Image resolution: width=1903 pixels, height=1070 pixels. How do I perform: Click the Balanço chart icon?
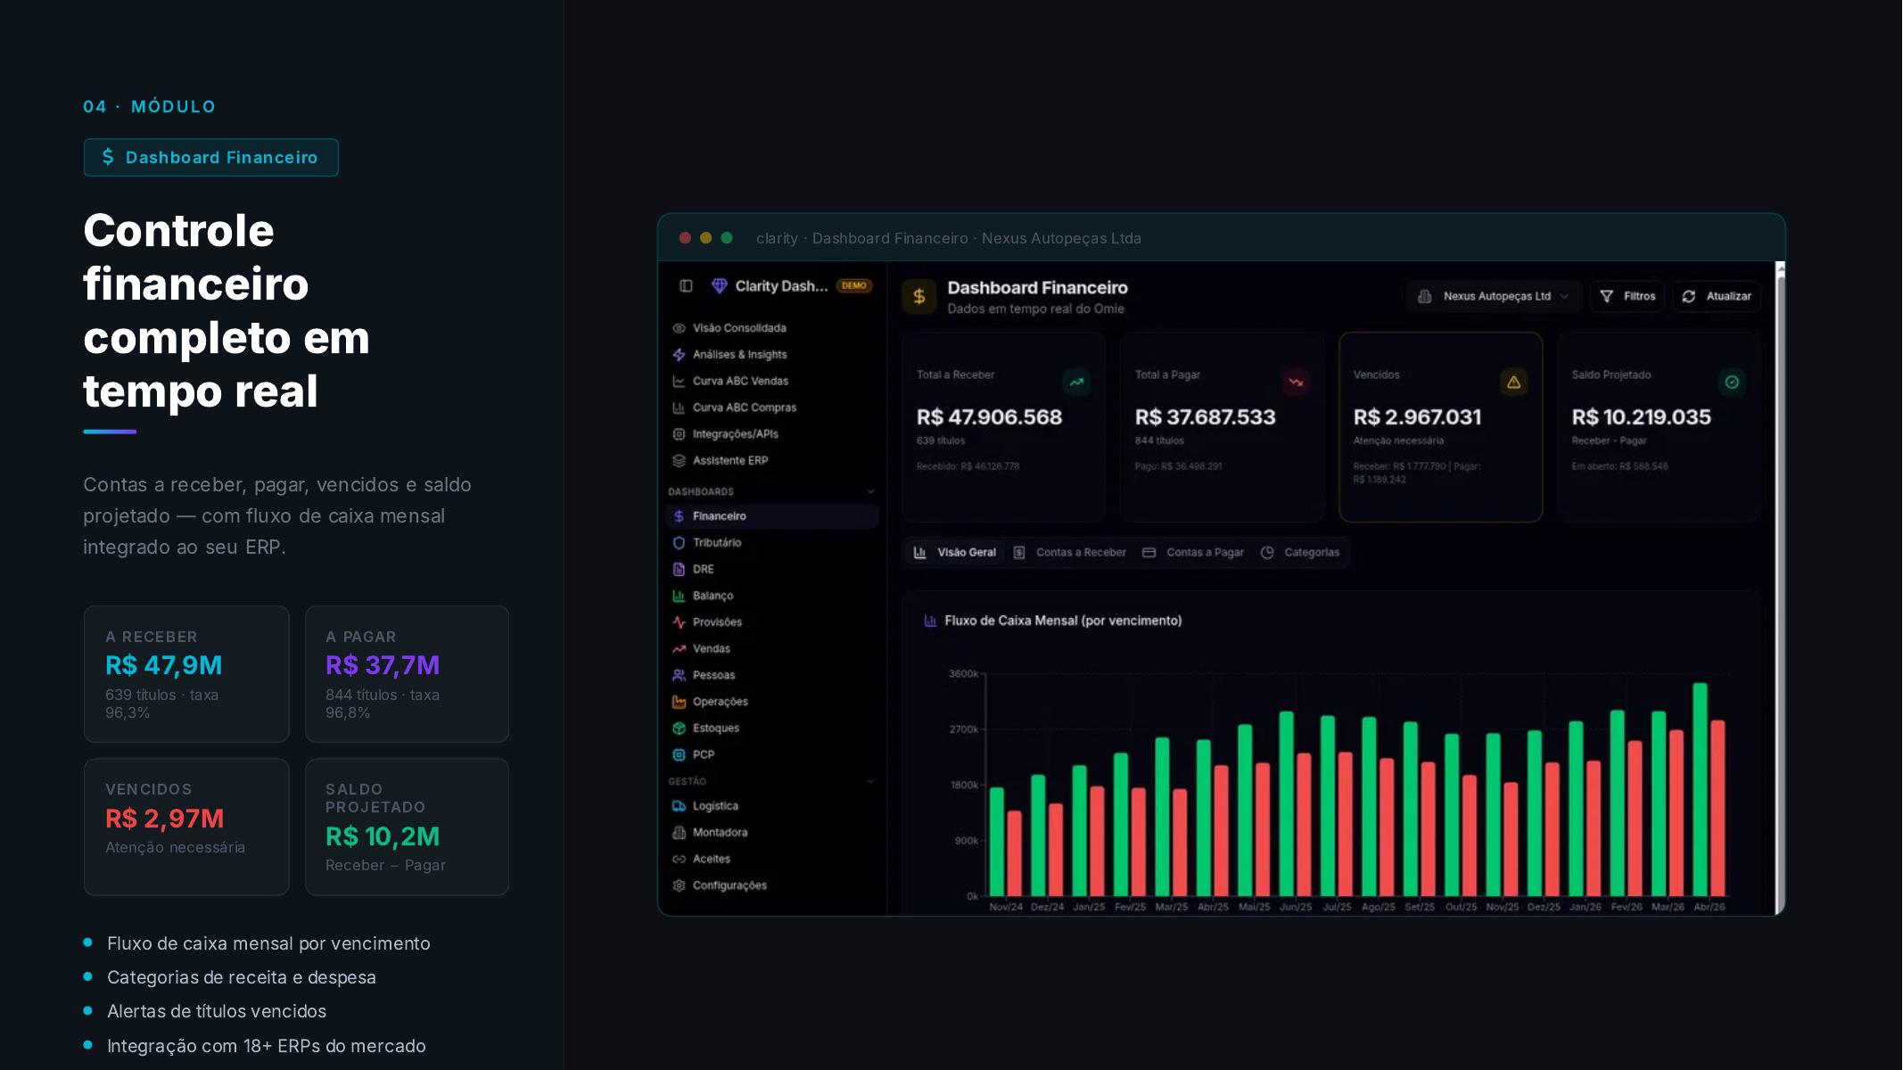(679, 596)
